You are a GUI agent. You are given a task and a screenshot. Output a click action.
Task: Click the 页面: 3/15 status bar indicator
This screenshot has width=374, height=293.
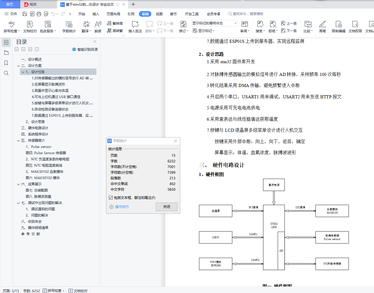pyautogui.click(x=11, y=291)
